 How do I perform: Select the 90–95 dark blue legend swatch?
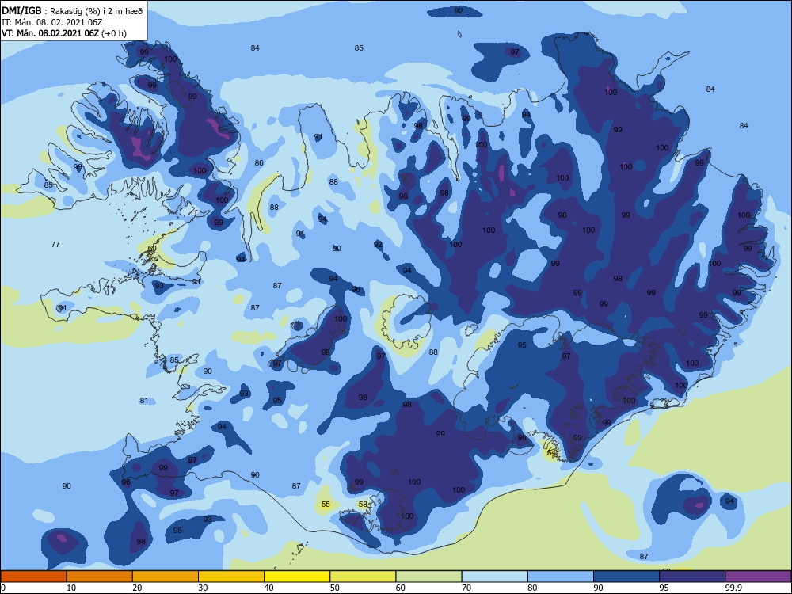tap(626, 577)
